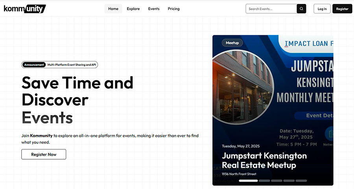Image resolution: width=354 pixels, height=189 pixels.
Task: Jump to the second carousel slide indicator
Action: pyautogui.click(x=264, y=181)
